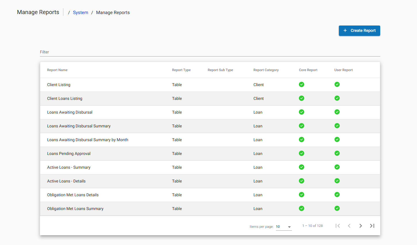Click the Core Report checkmark for Client Listing
The image size is (417, 245).
point(301,84)
